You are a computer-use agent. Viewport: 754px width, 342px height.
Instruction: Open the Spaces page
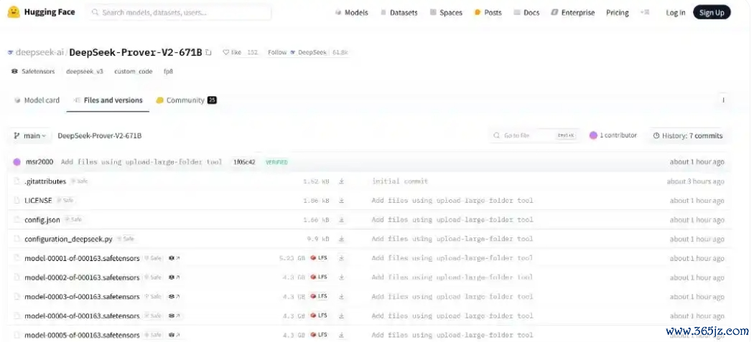point(446,13)
